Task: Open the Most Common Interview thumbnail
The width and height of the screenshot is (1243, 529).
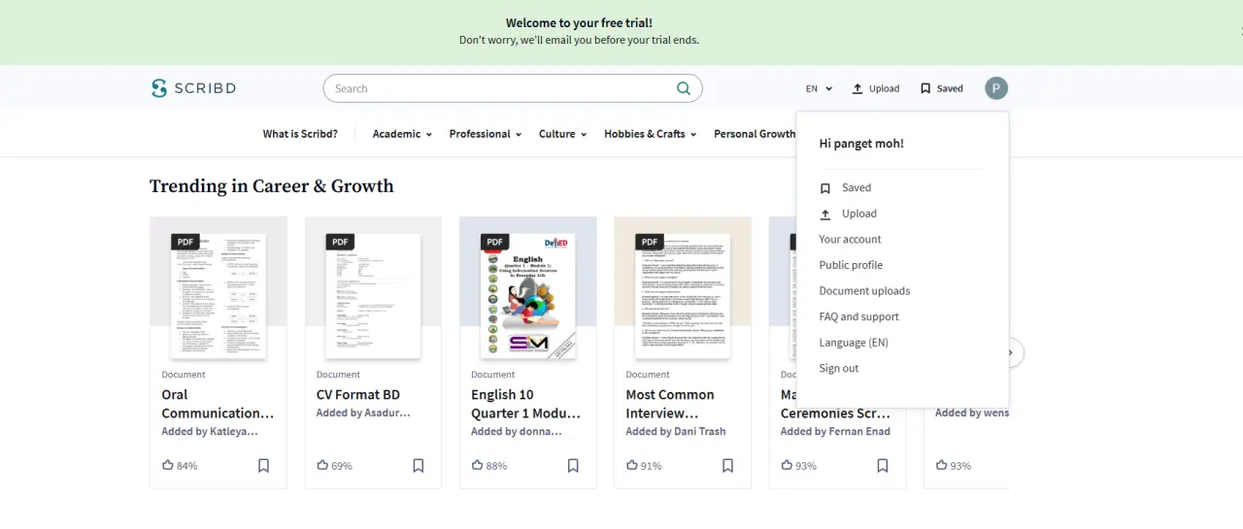Action: click(683, 294)
